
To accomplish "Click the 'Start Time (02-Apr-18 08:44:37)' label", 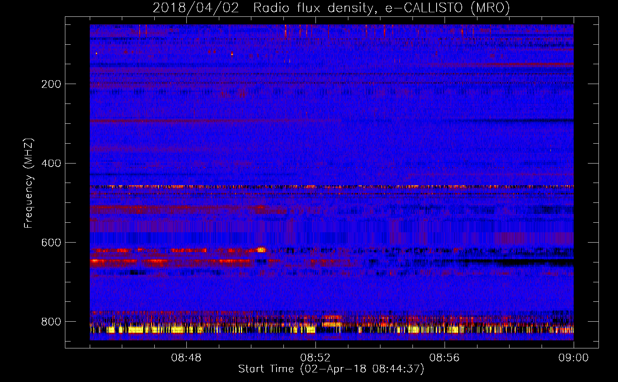I will [x=331, y=369].
